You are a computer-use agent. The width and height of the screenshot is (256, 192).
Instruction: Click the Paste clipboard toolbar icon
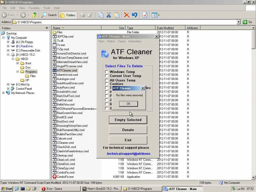(117, 15)
